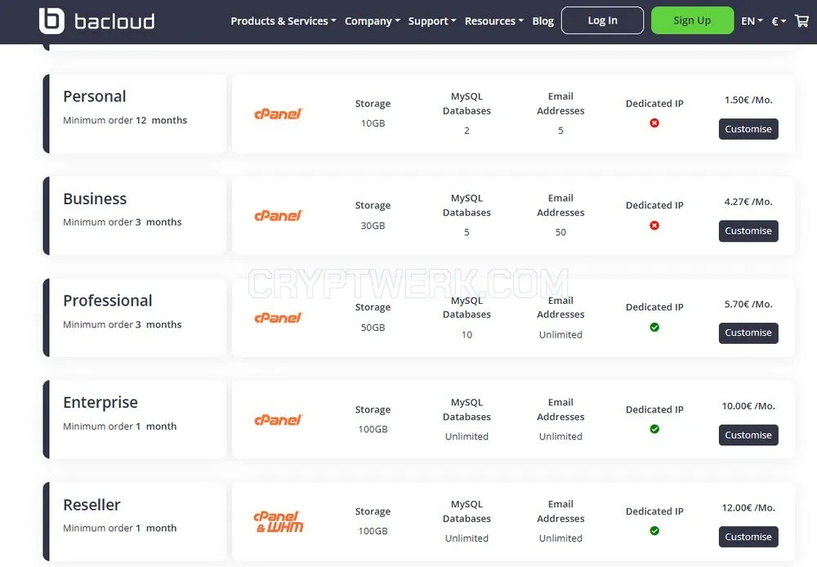The width and height of the screenshot is (817, 567).
Task: Expand the Company menu
Action: click(372, 21)
